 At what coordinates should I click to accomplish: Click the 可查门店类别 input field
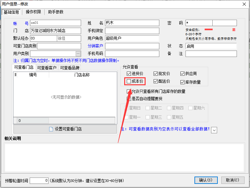[x=59, y=46]
